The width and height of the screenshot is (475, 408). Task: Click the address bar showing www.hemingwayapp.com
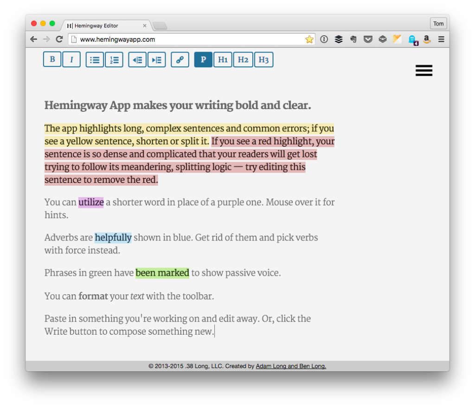(192, 39)
